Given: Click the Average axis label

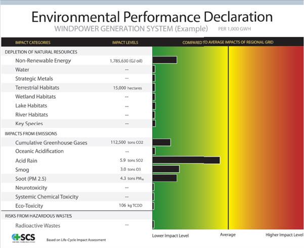Looking at the screenshot, I should 228,235.
